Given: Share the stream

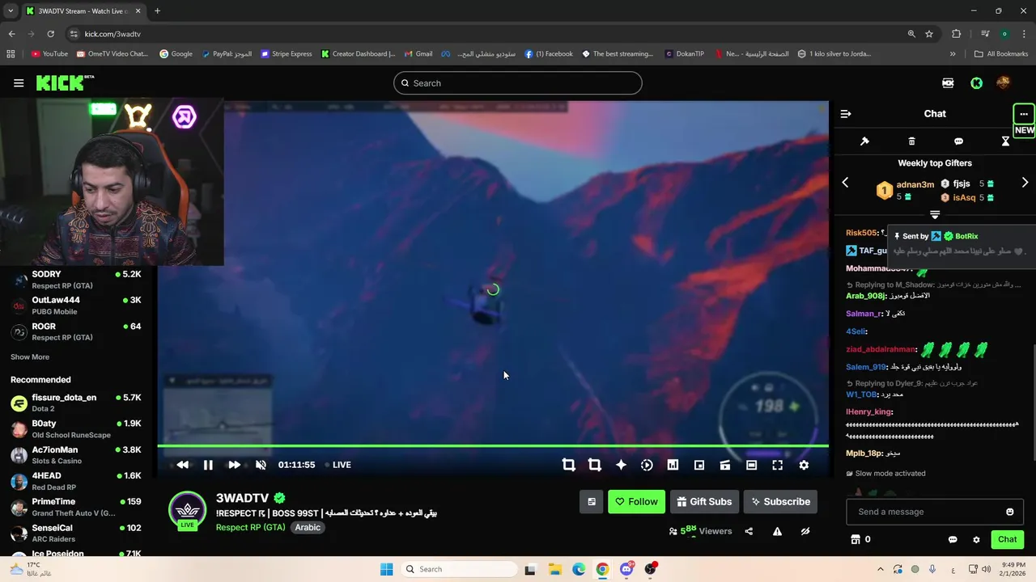Looking at the screenshot, I should 749,531.
